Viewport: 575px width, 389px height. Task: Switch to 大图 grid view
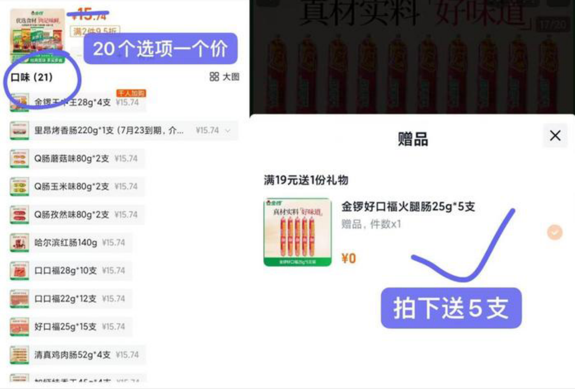(x=224, y=77)
